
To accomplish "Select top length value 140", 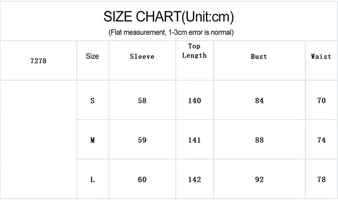I will point(195,100).
